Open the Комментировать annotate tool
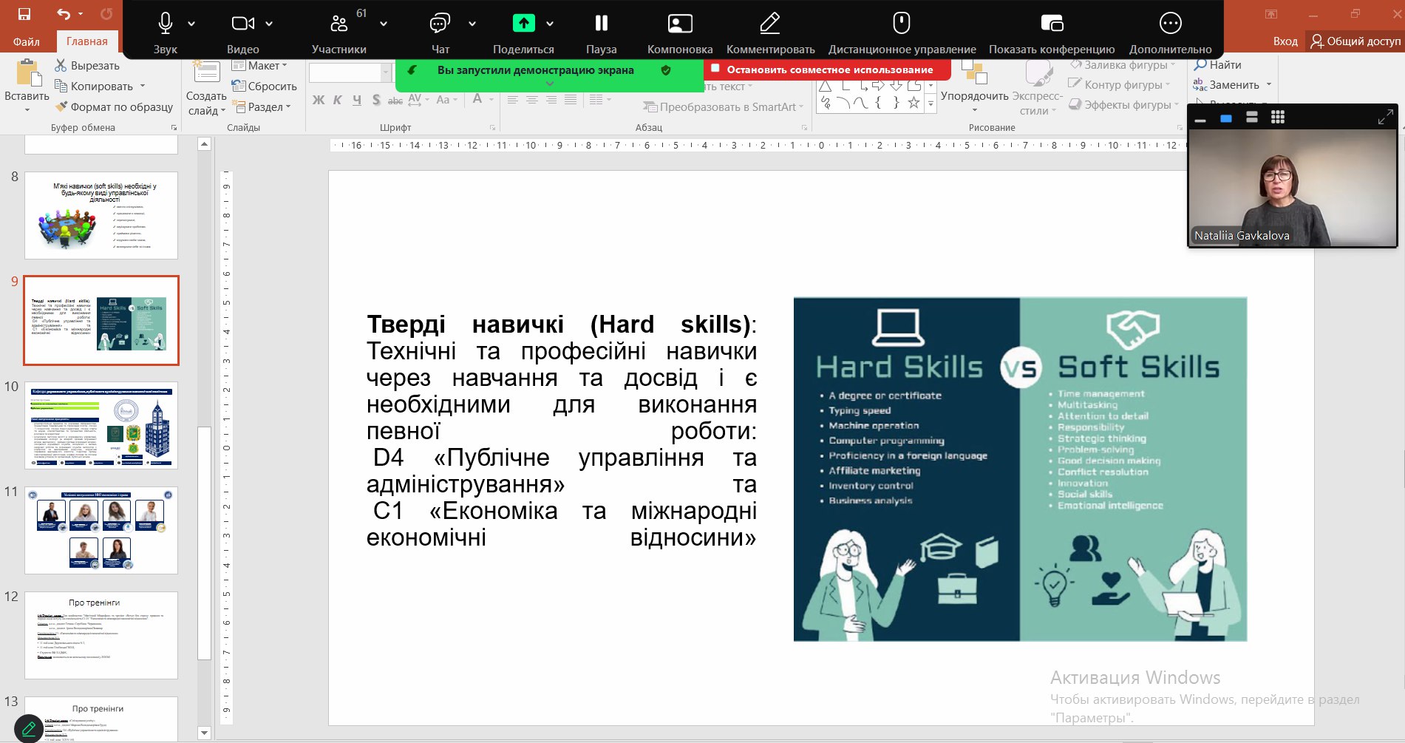 [x=770, y=24]
